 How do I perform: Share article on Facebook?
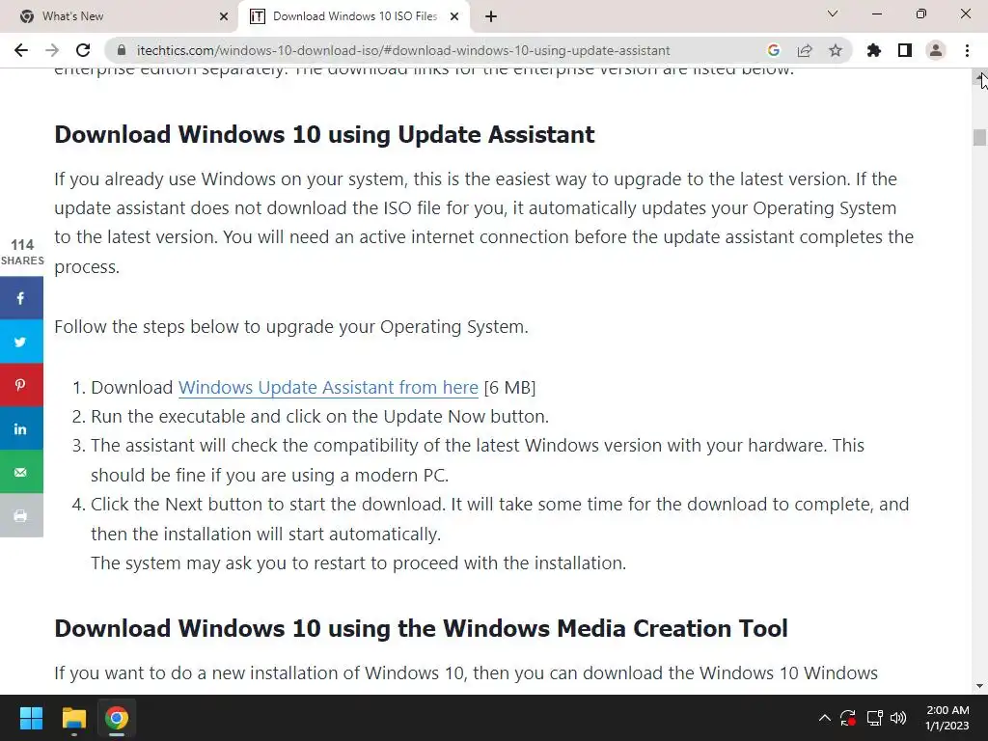coord(21,297)
